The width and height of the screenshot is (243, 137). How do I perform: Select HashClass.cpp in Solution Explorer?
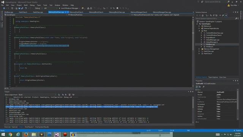click(x=208, y=51)
